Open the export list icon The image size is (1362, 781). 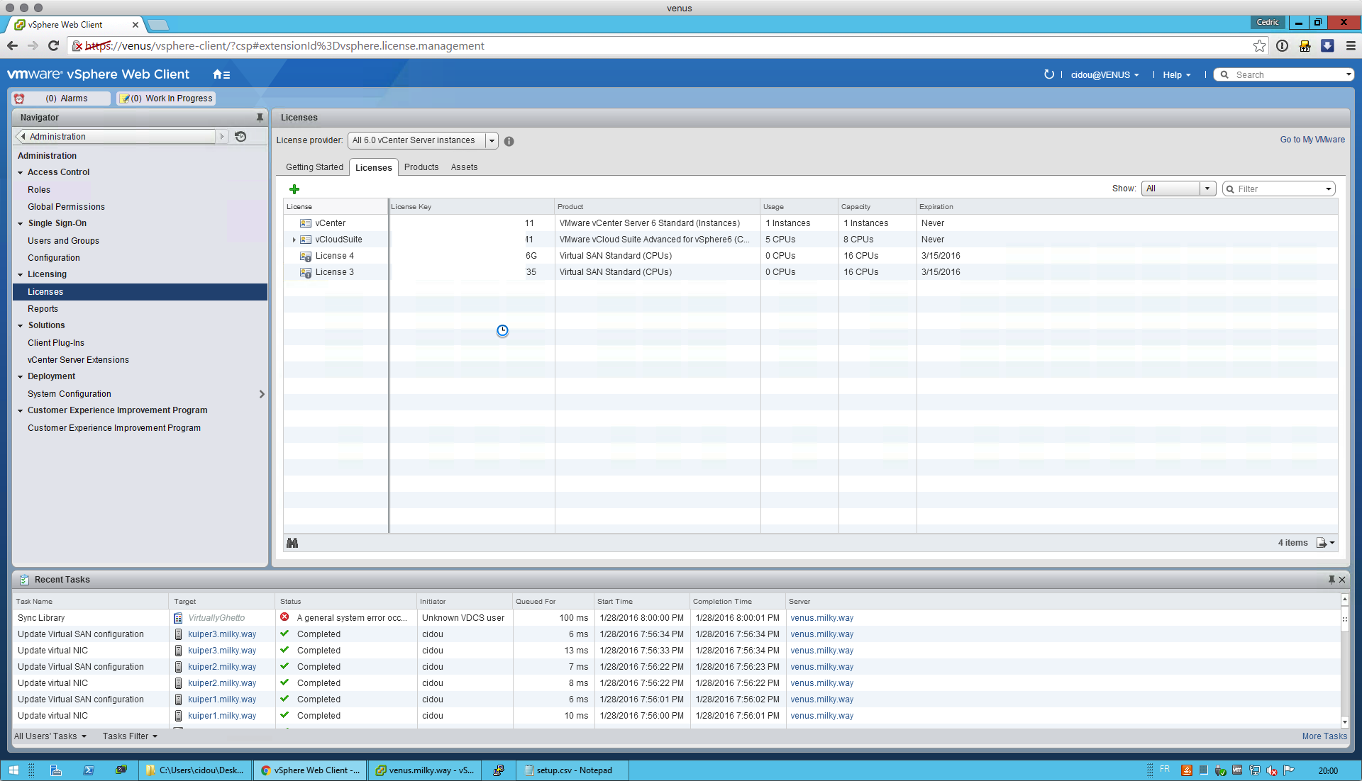click(1325, 543)
